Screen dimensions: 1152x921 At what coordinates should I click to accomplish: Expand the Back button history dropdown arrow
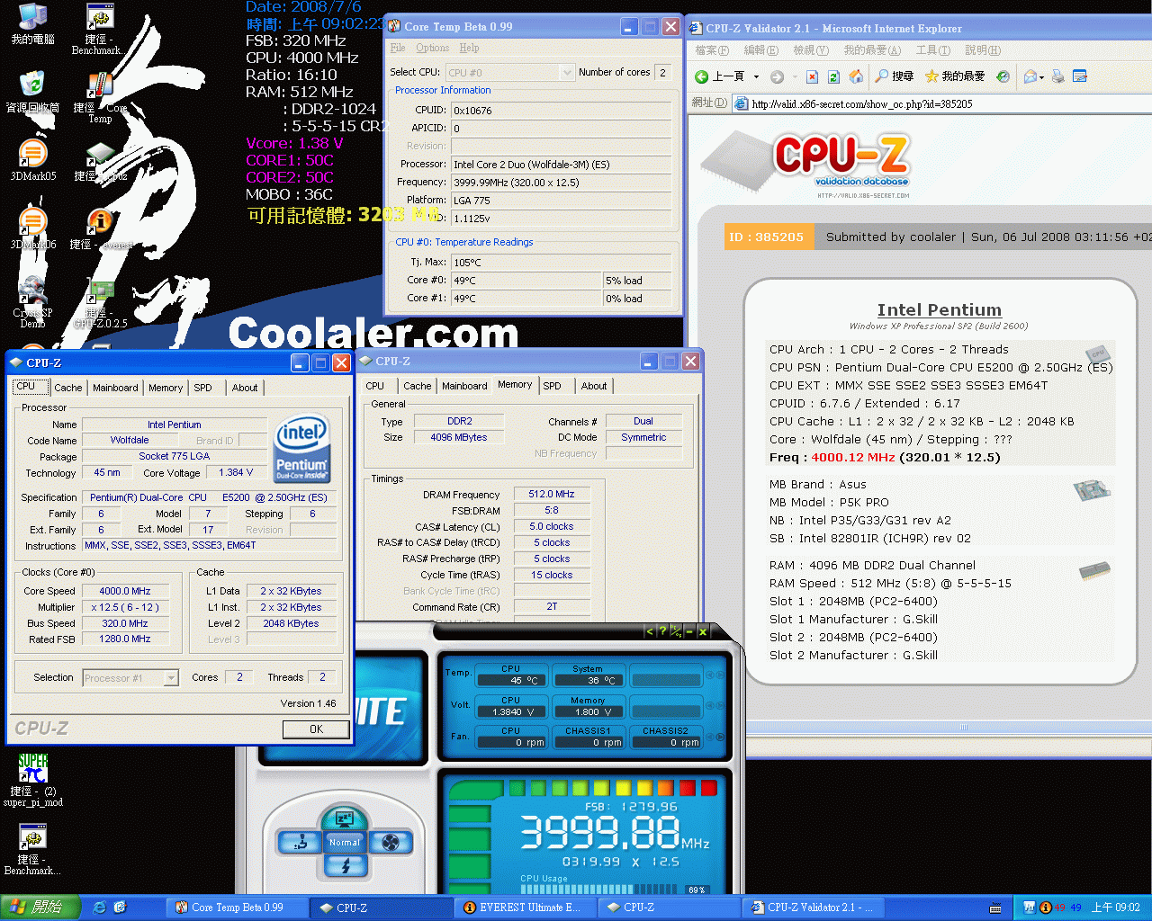(x=756, y=76)
